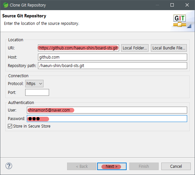
Task: Click into the Host field
Action: (113, 57)
